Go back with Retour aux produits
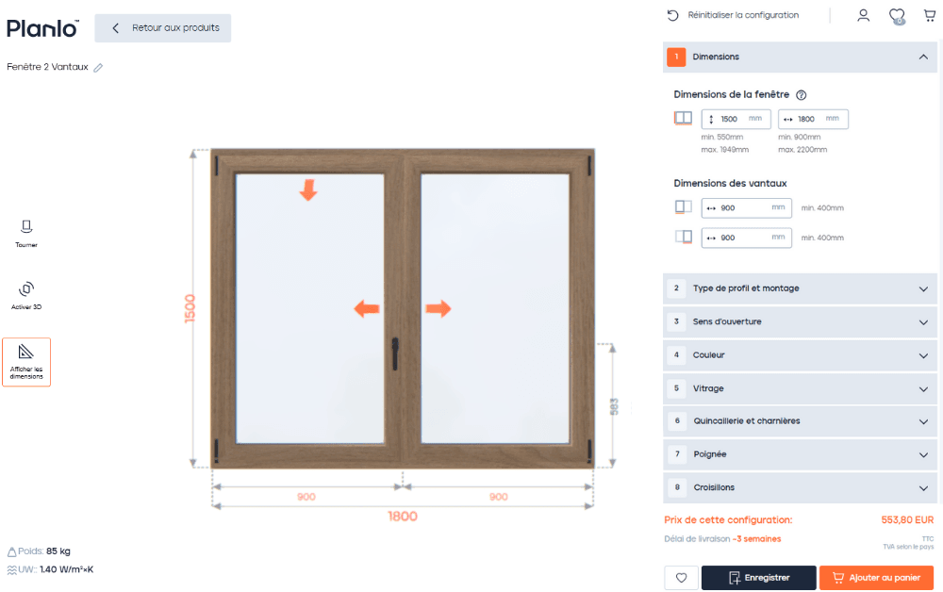Viewport: 943px width, 592px height. [x=163, y=28]
